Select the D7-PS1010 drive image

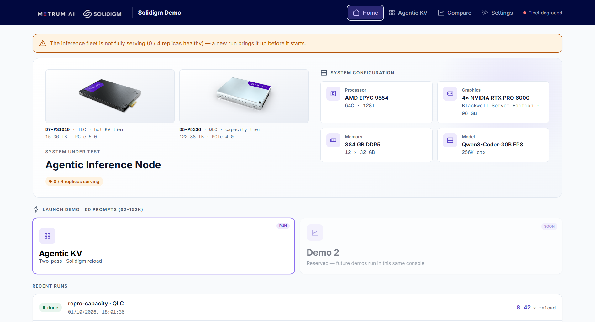pyautogui.click(x=110, y=96)
